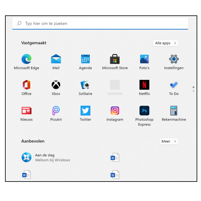Open the Agenda calendar app

pos(85,62)
